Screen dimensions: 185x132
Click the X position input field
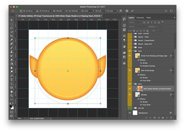click(x=30, y=11)
